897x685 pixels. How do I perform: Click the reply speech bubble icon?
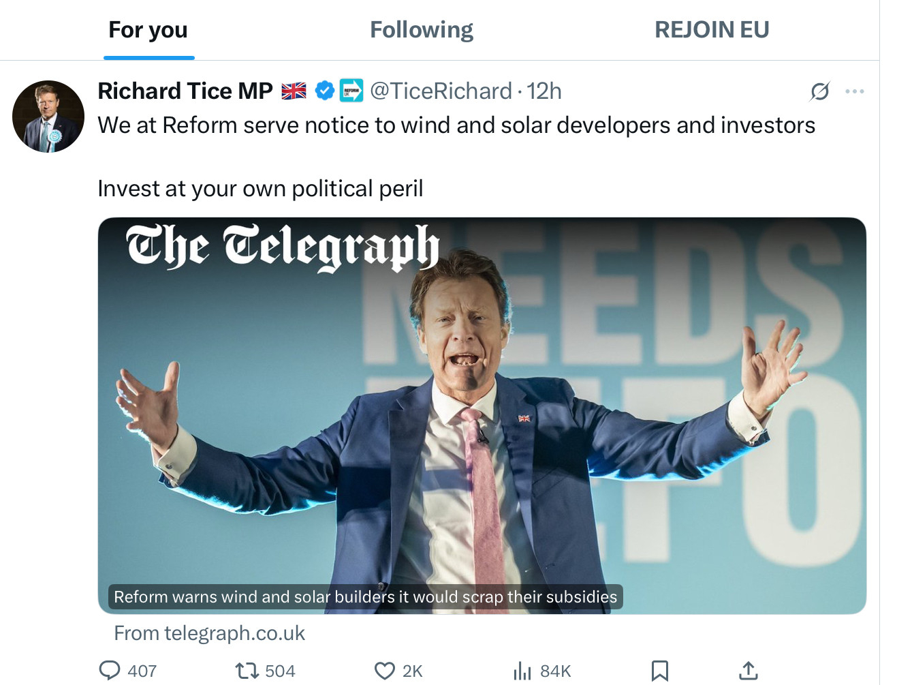coord(110,671)
